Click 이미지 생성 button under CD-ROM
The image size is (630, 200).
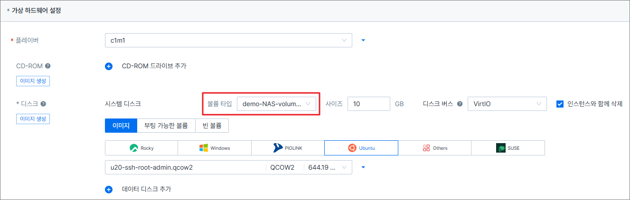pos(33,81)
